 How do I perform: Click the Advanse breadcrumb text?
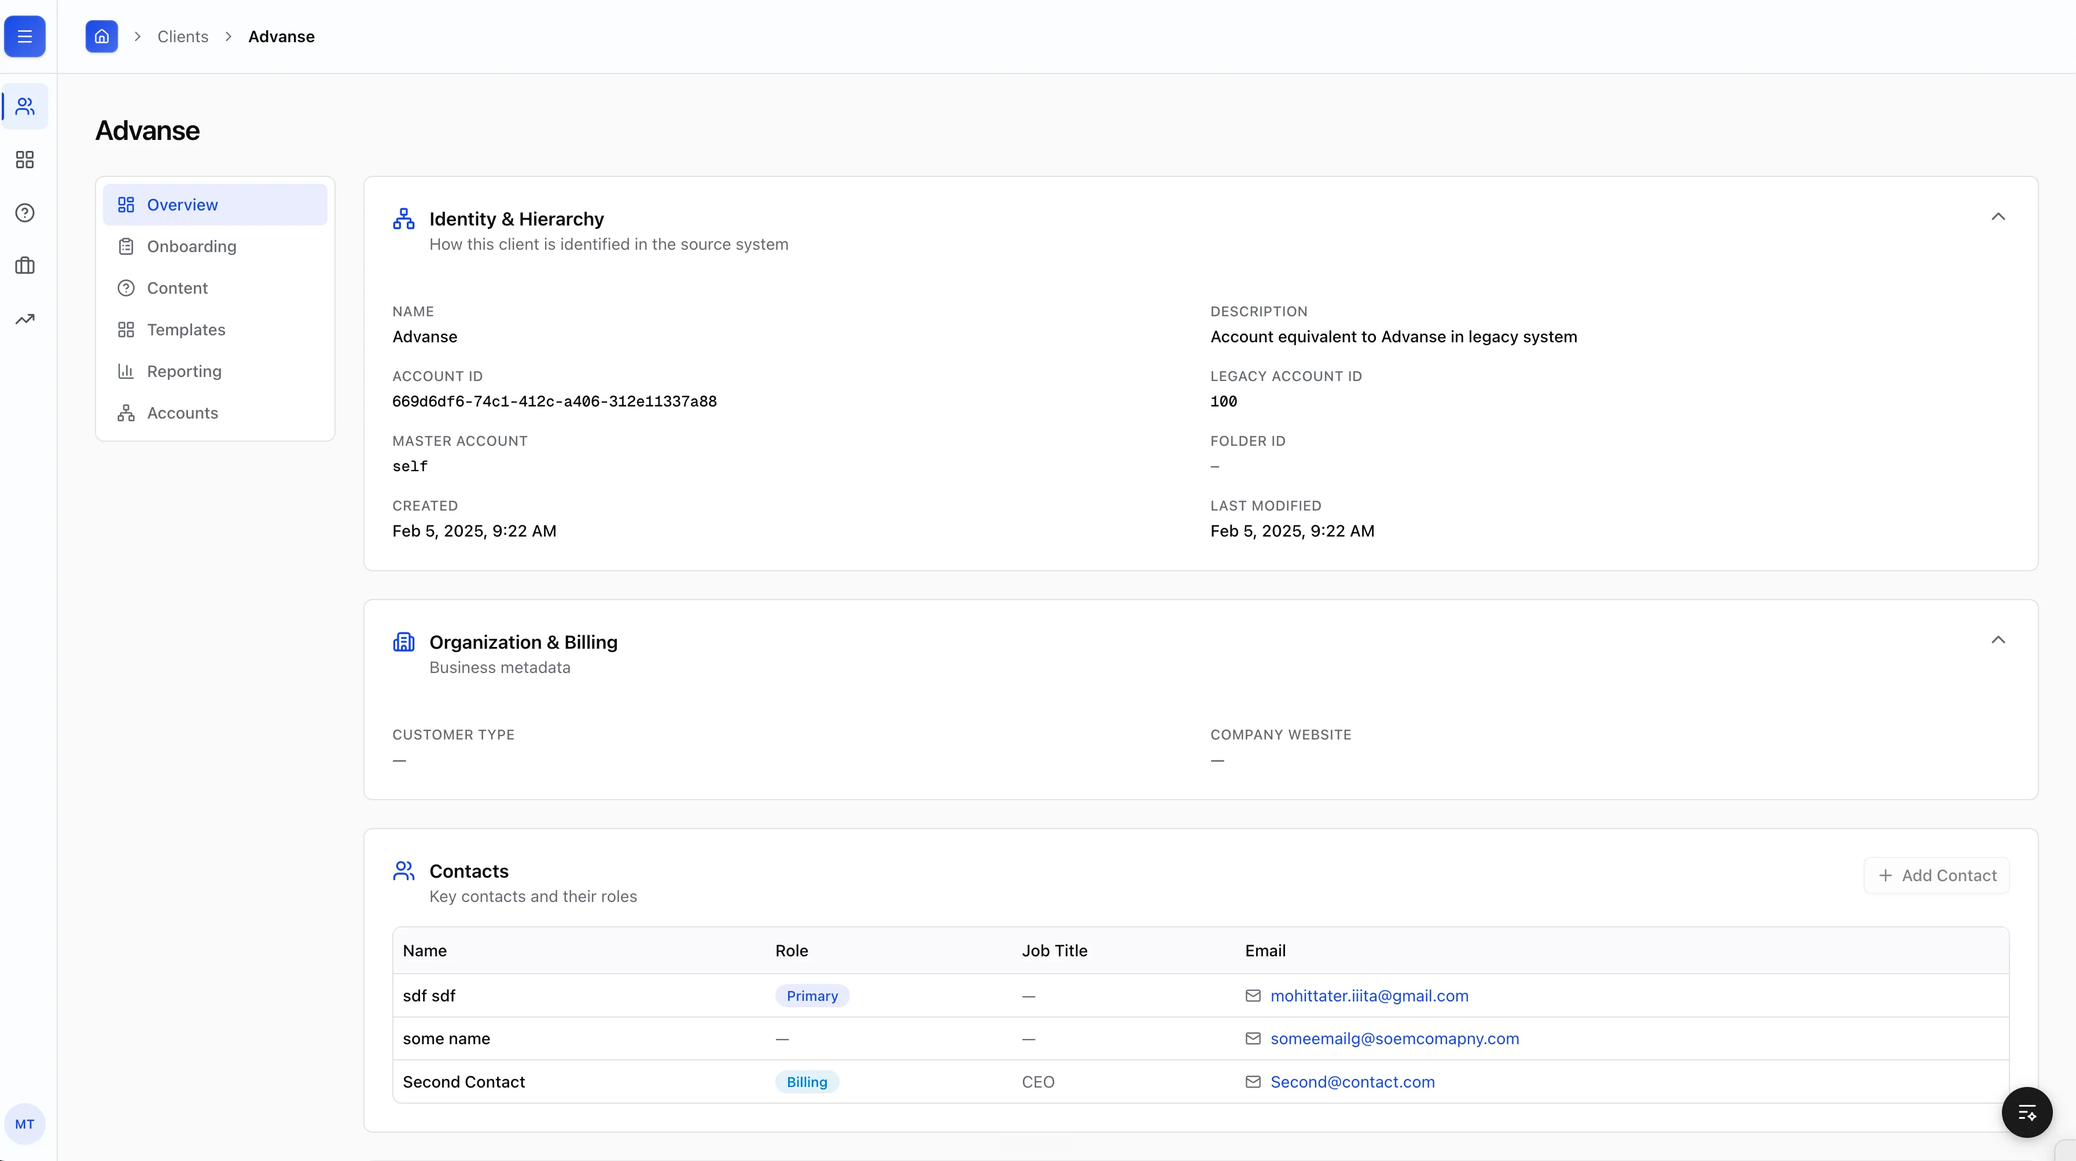(281, 36)
